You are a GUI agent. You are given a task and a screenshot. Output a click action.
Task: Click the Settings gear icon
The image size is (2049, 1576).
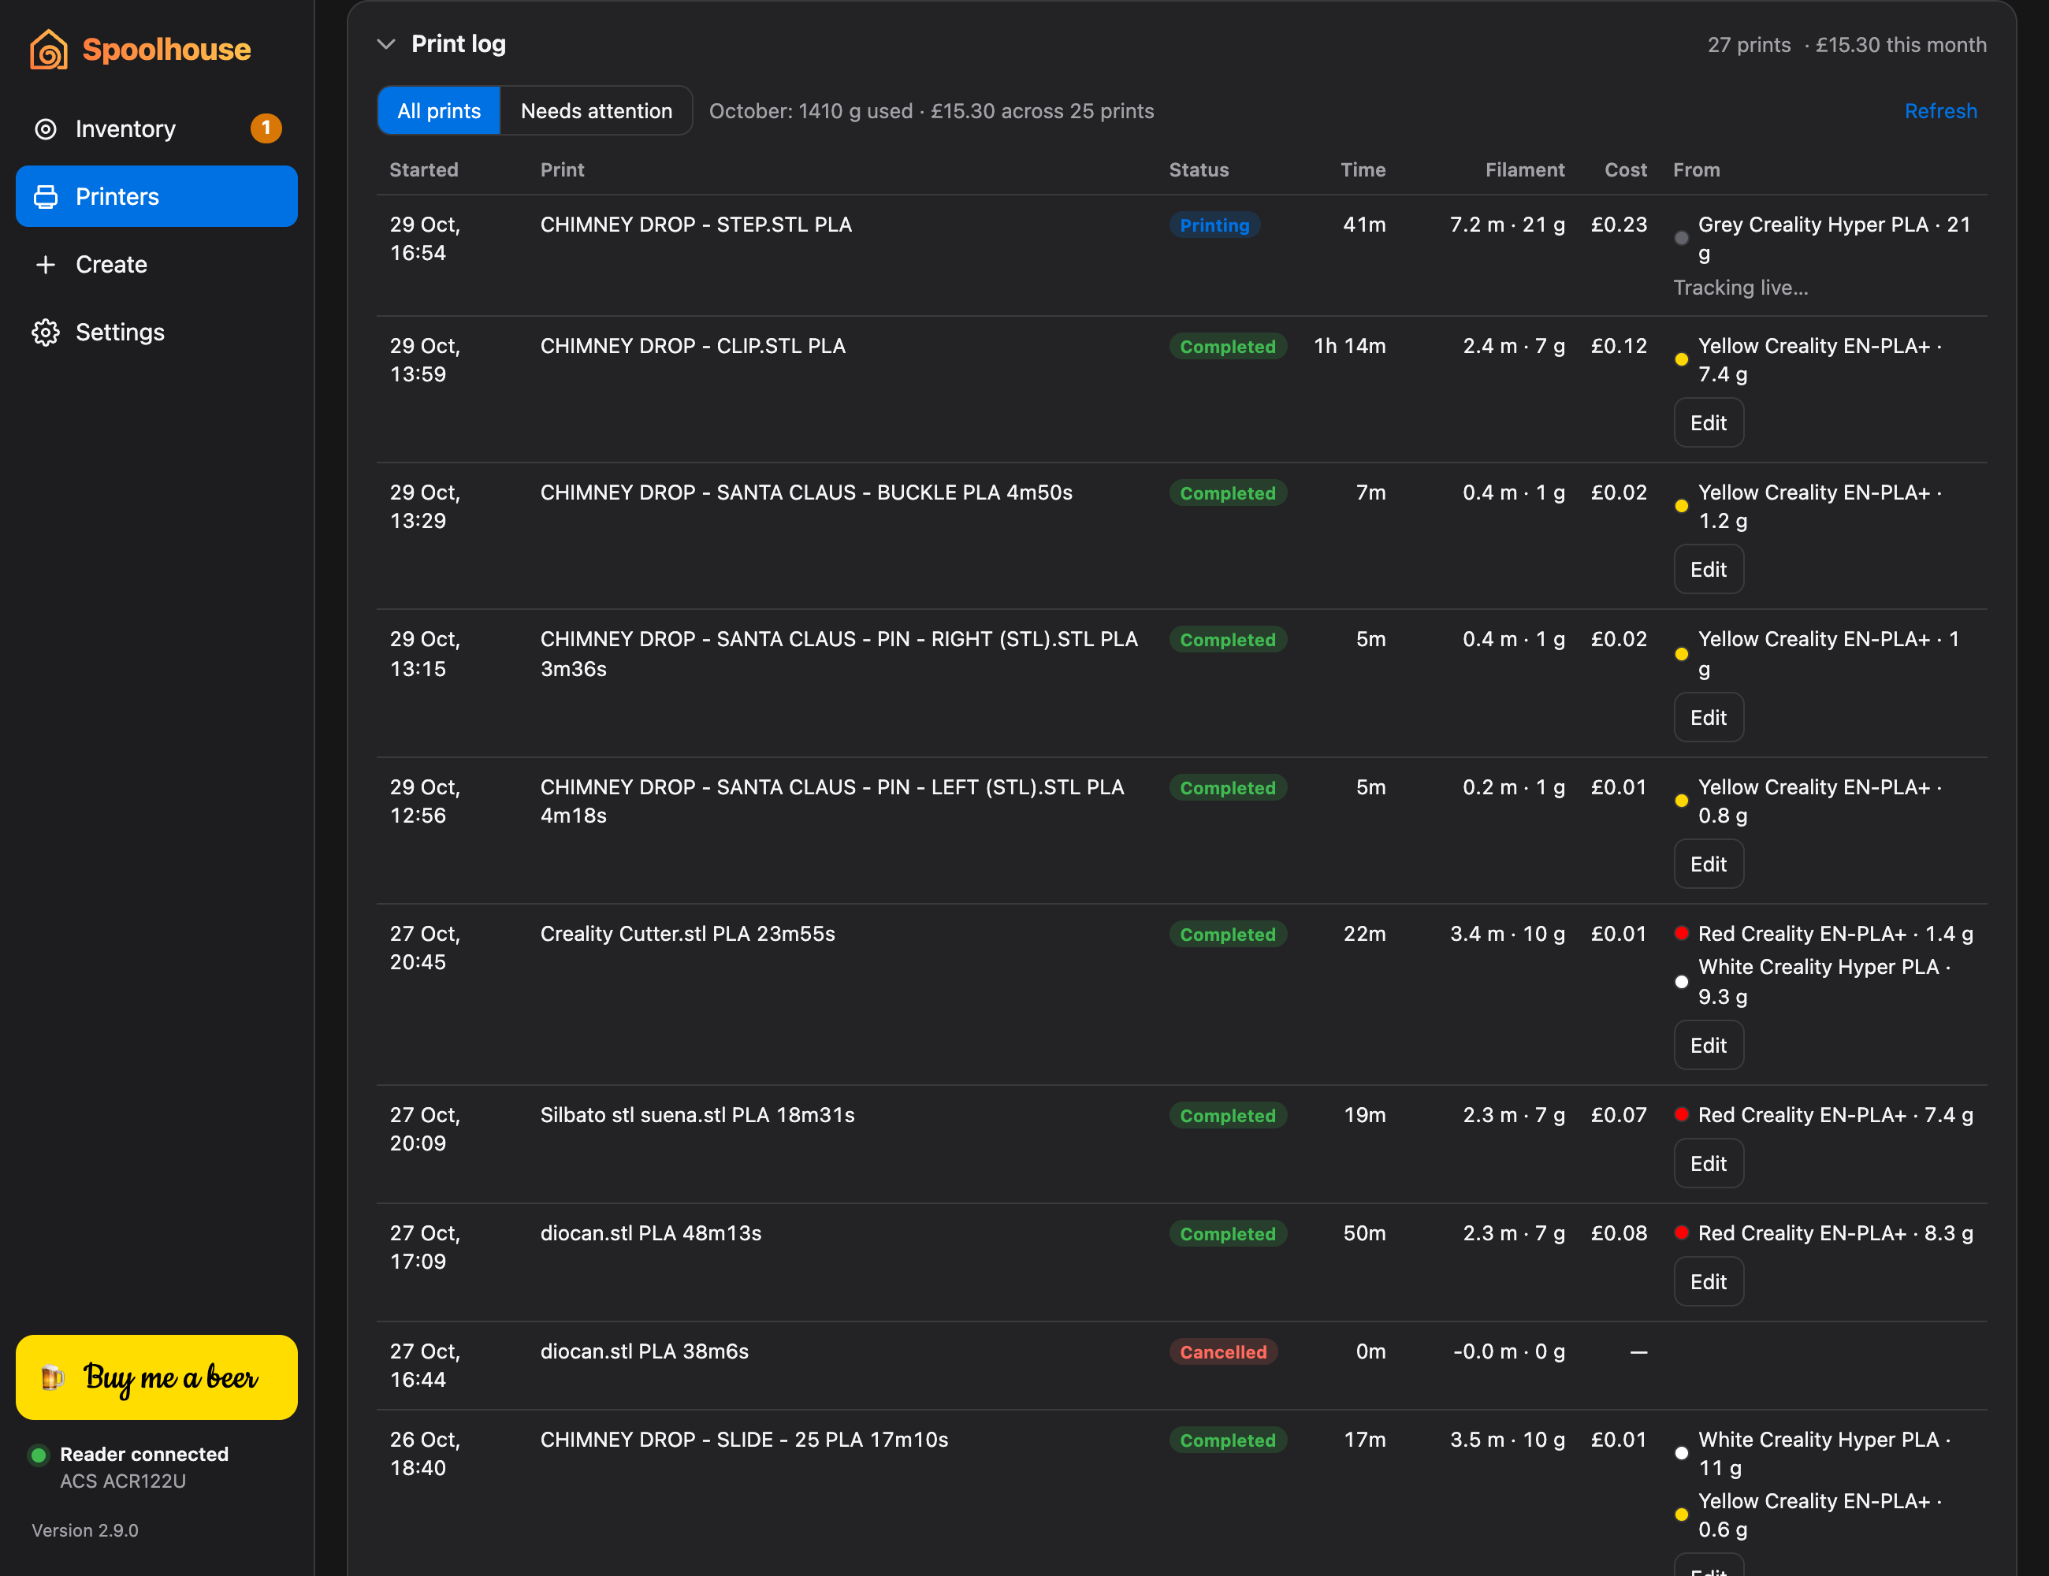46,332
